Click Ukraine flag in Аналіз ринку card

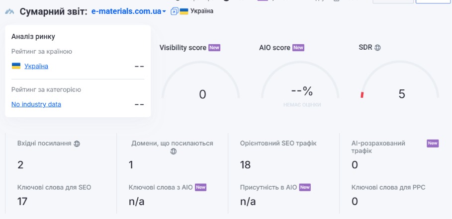(16, 66)
